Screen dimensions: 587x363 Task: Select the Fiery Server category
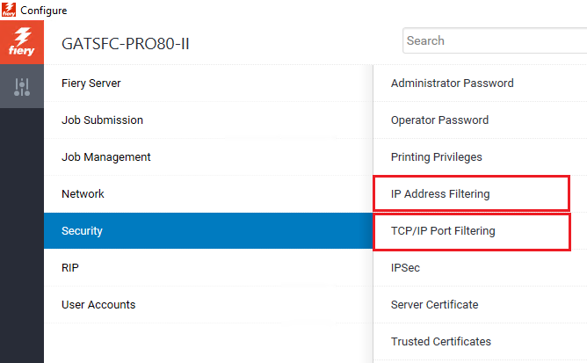tap(91, 83)
